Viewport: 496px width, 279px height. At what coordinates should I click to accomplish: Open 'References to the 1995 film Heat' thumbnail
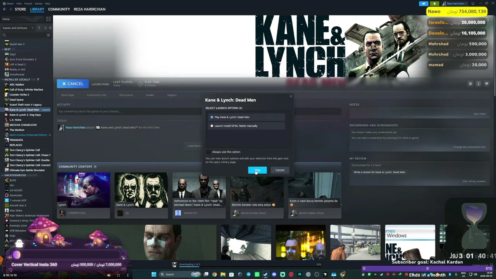199,190
